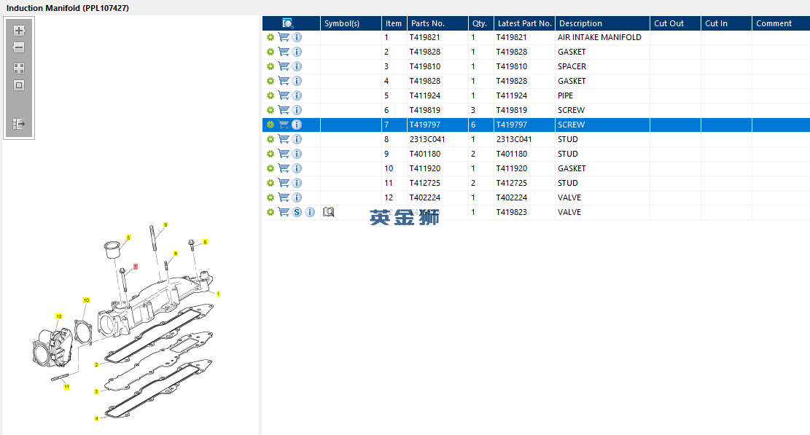The image size is (810, 435).
Task: Add SPACER T419810 to cart
Action: [284, 66]
